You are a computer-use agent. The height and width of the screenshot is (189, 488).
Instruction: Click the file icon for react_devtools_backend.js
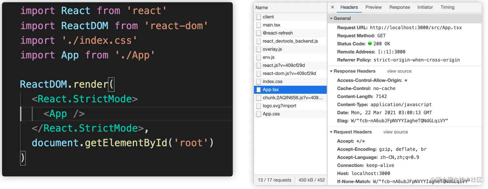pos(259,41)
